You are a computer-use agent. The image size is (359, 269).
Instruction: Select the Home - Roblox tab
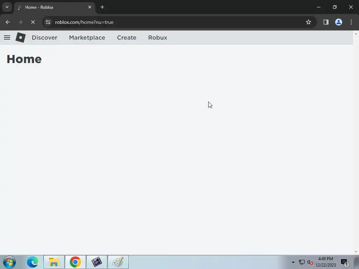54,7
